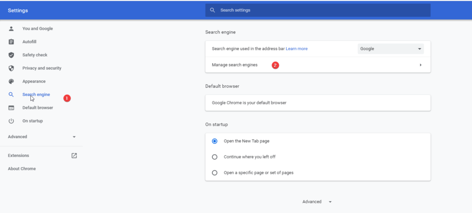The height and width of the screenshot is (213, 472).
Task: Click the 'Default browser' section heading
Action: 222,86
